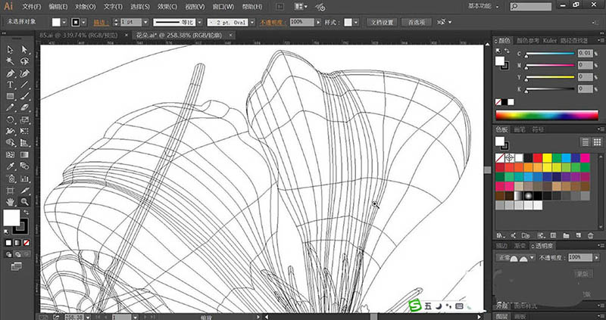Open the 效果(C) menu
Screen dimensions: 606x320
click(x=167, y=7)
